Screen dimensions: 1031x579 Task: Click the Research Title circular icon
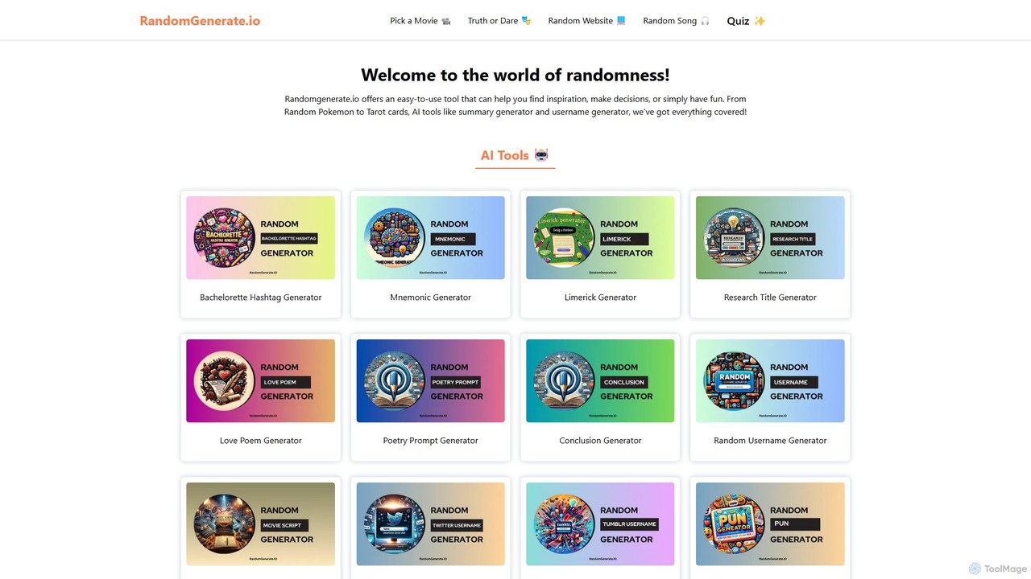(x=734, y=238)
